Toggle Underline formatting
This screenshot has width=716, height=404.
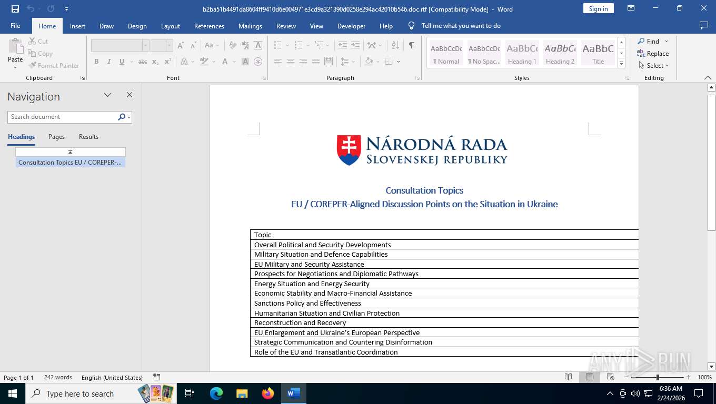122,62
